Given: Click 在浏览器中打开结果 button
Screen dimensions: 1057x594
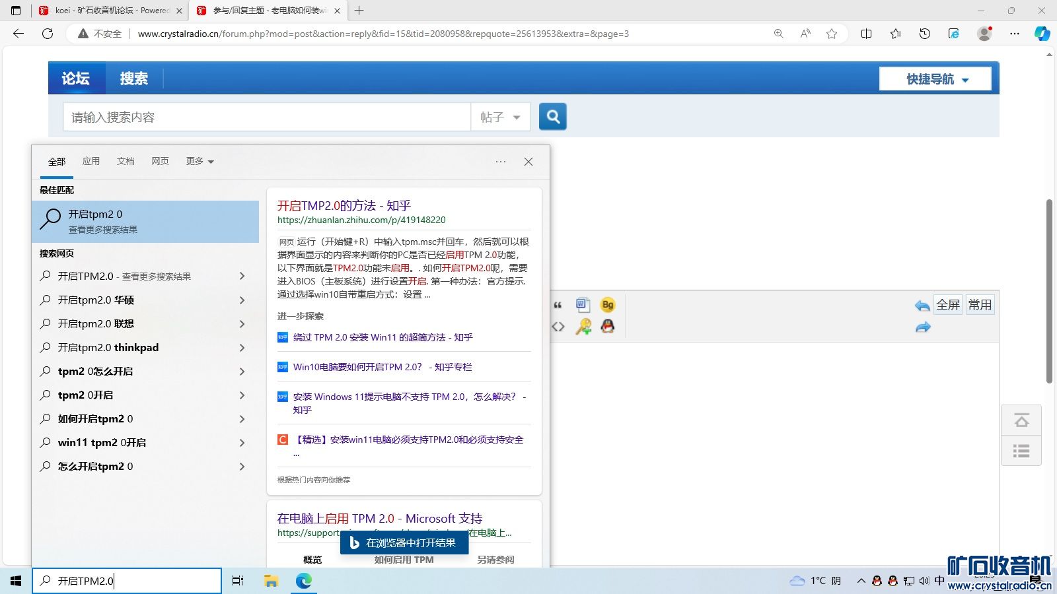Looking at the screenshot, I should tap(404, 543).
